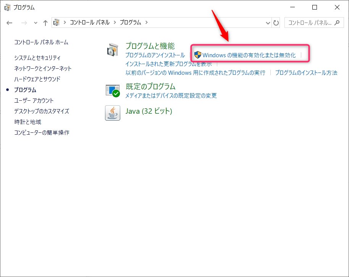Open Java (32 ビット) link
This screenshot has height=277, width=349.
[149, 111]
